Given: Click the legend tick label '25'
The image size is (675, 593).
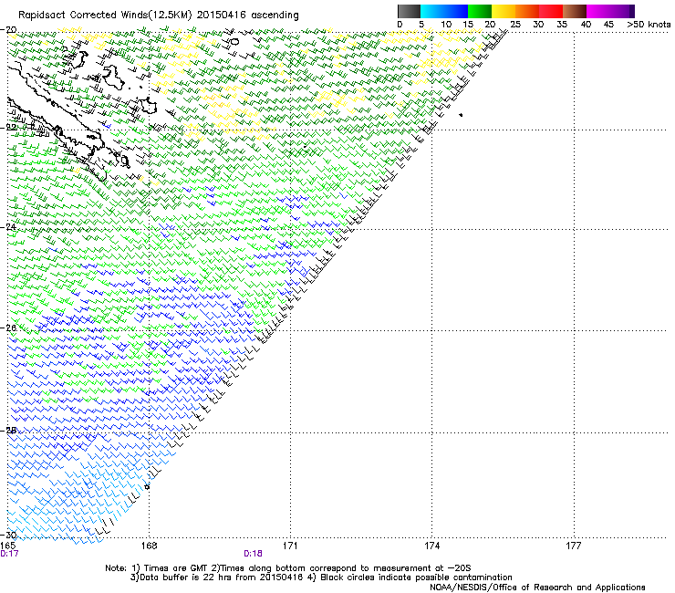Looking at the screenshot, I should [514, 25].
